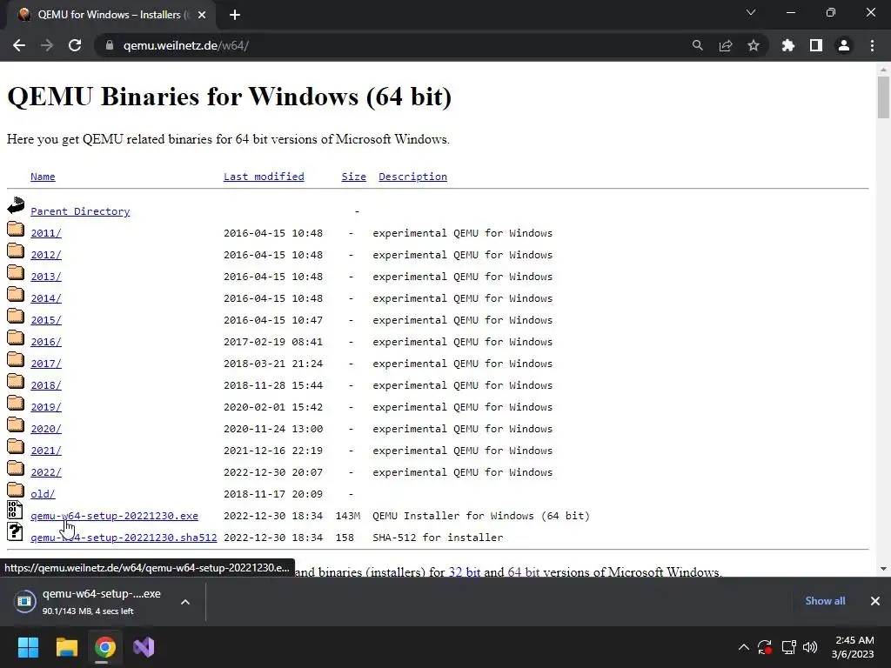The width and height of the screenshot is (891, 668).
Task: Click the forward navigation arrow
Action: pyautogui.click(x=47, y=45)
